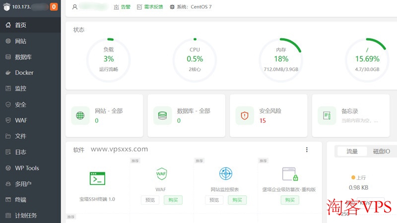The image size is (397, 223).
Task: Click the home house icon
Action: tap(8, 25)
